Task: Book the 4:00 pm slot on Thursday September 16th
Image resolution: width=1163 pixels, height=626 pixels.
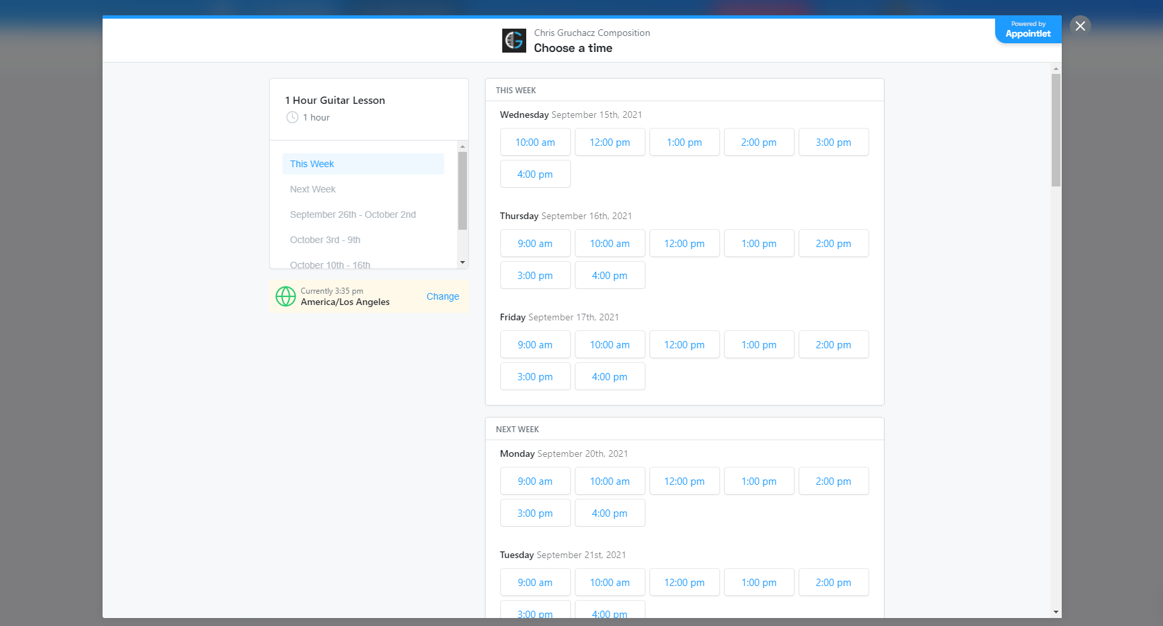Action: (x=609, y=275)
